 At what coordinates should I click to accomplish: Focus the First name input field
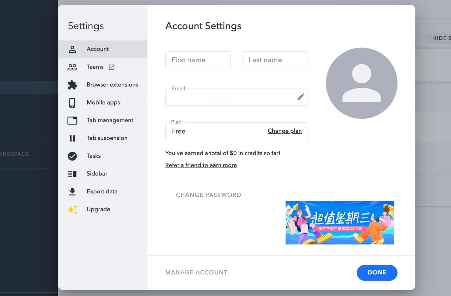coord(198,60)
